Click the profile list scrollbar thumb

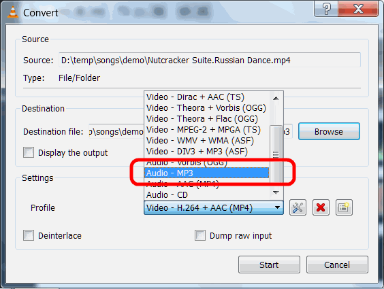click(276, 154)
